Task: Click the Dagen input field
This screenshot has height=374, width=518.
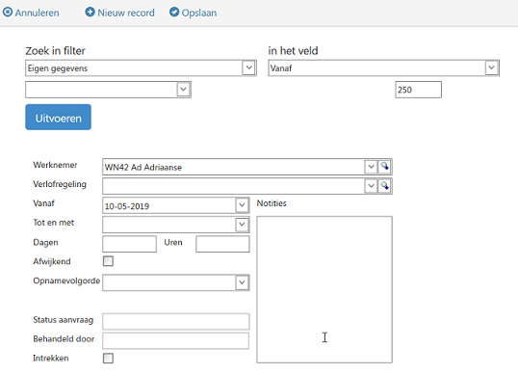Action: pyautogui.click(x=129, y=244)
